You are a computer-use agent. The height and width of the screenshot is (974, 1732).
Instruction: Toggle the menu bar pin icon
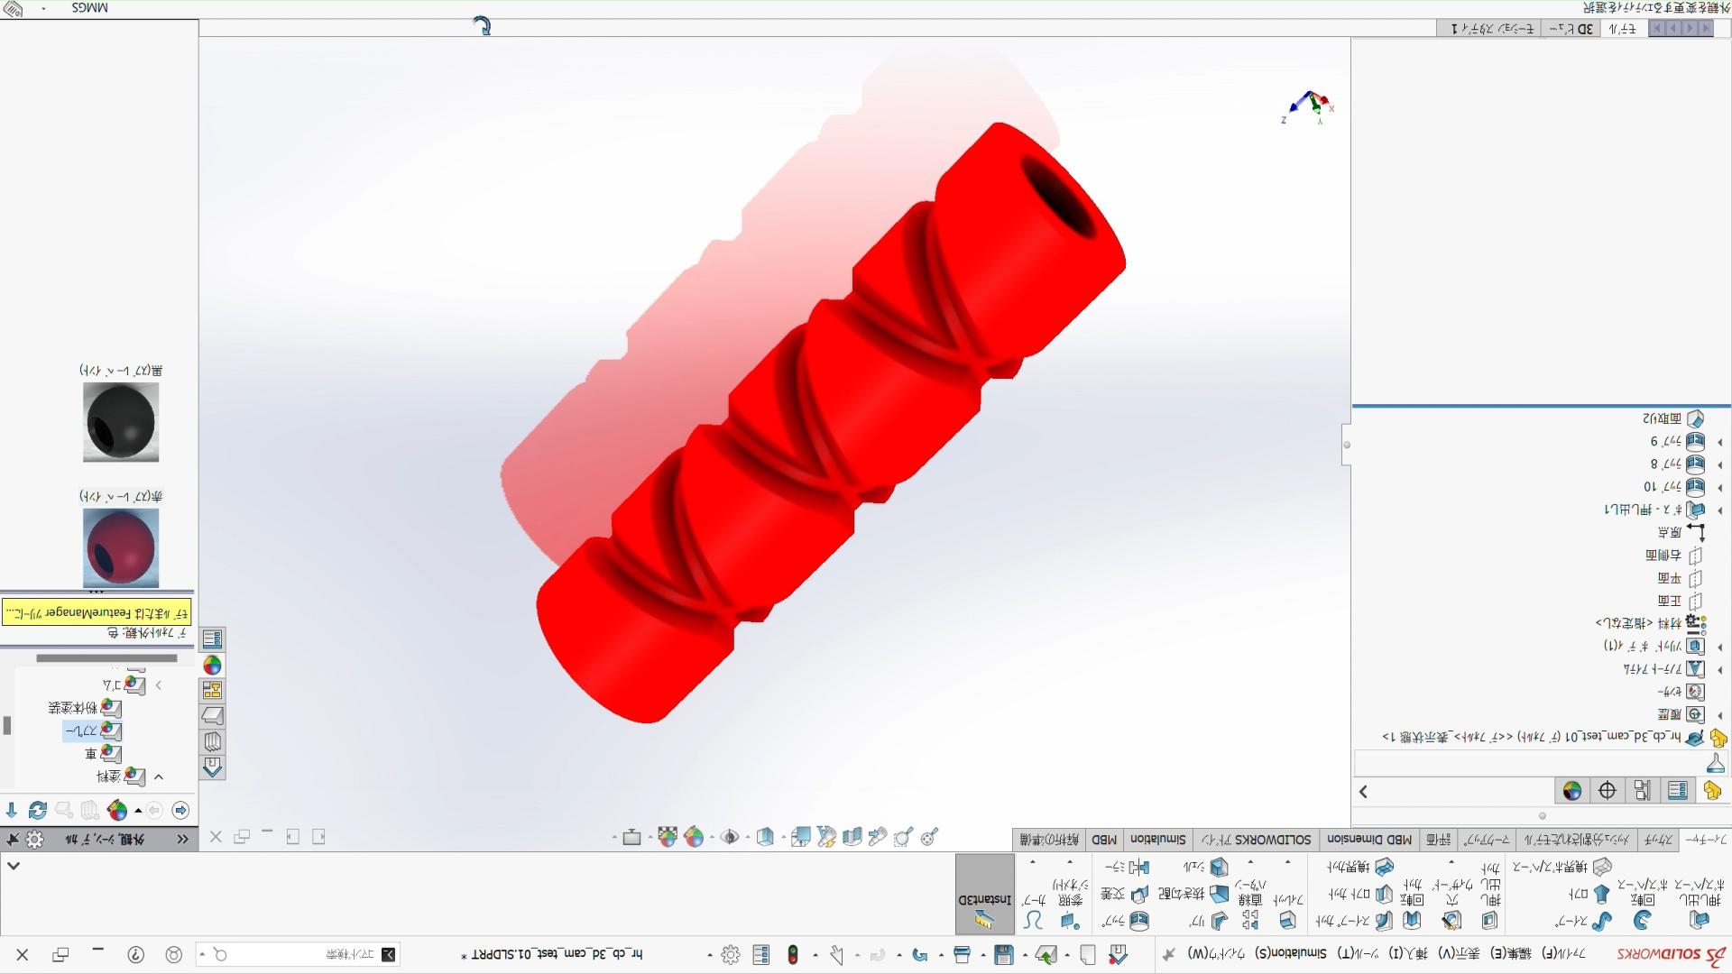pyautogui.click(x=1169, y=954)
